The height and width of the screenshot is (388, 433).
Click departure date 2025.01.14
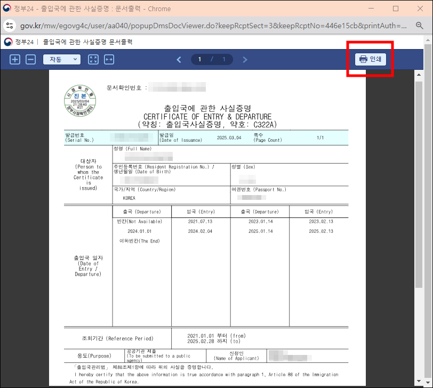[x=260, y=231]
